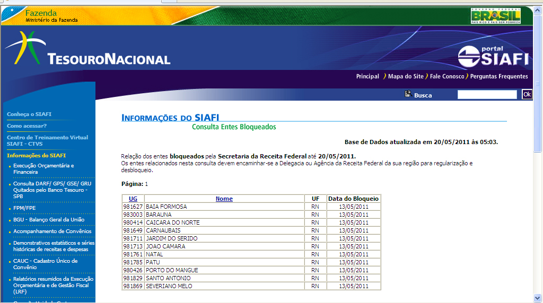Click the CAICARA DO NORTE row name

tap(173, 223)
